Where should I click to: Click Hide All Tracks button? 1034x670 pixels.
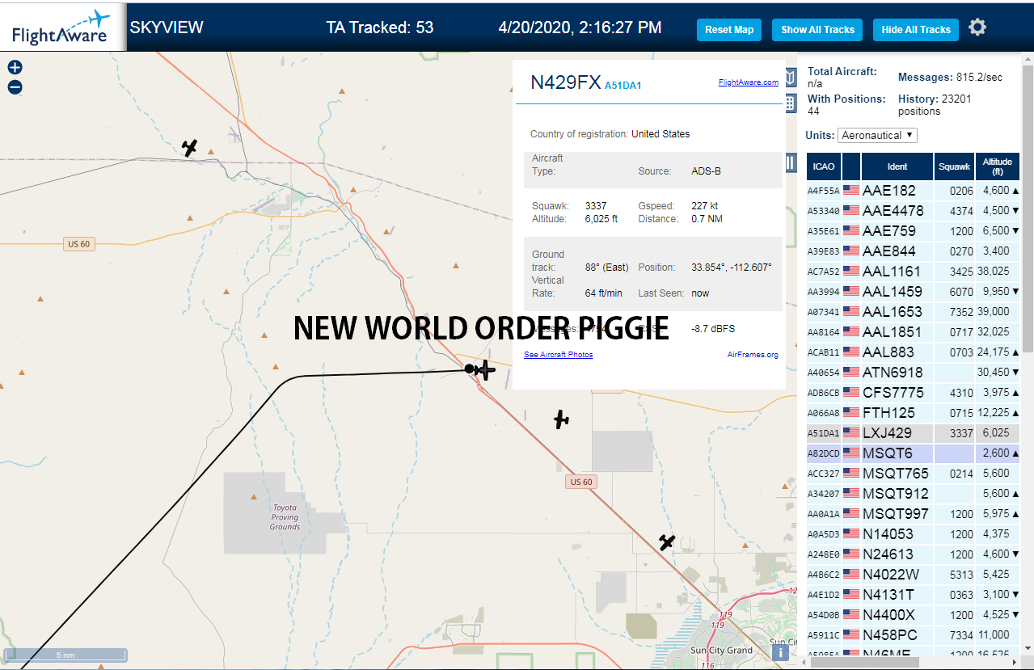click(916, 30)
